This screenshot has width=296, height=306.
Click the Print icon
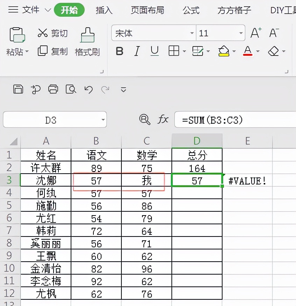tap(53, 89)
